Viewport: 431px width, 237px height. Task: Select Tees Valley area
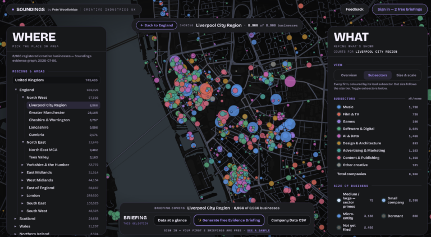(63, 157)
